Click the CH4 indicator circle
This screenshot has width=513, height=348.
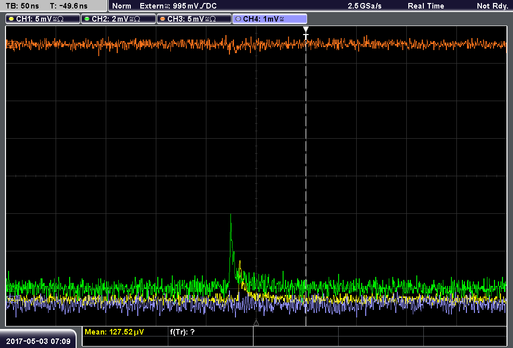tap(238, 19)
